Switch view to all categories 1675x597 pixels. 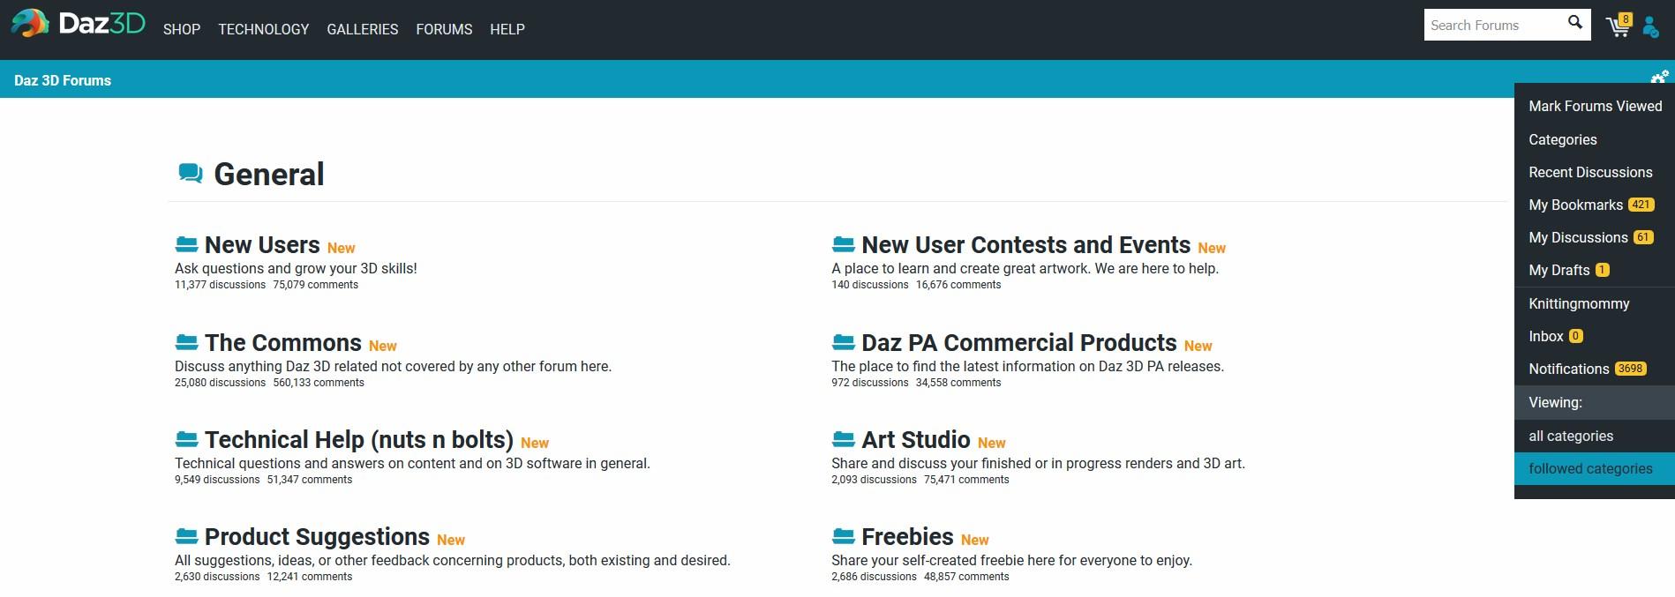[x=1571, y=436]
